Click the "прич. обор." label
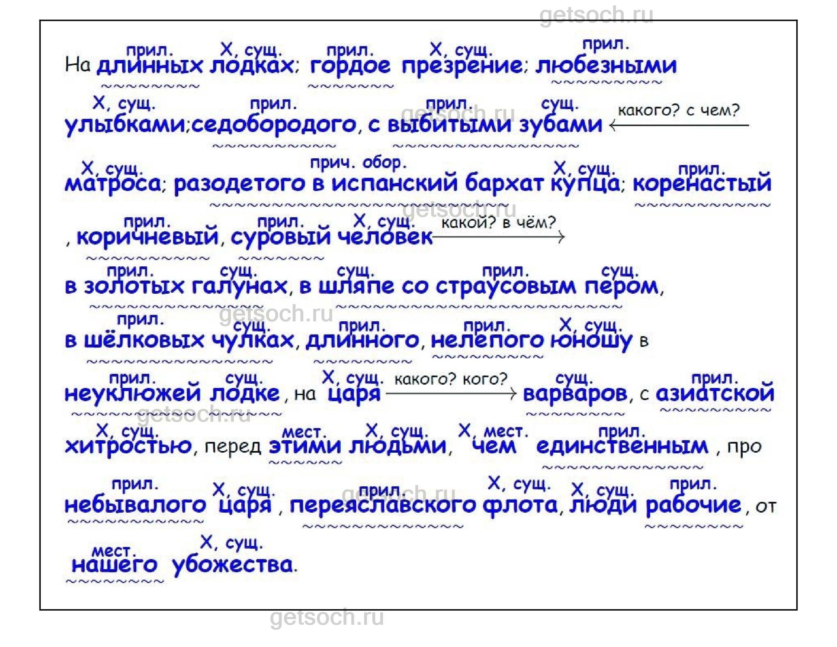 point(358,163)
